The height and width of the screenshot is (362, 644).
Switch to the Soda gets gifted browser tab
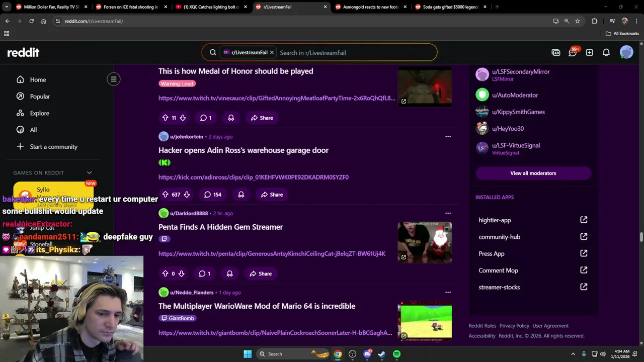pyautogui.click(x=451, y=7)
